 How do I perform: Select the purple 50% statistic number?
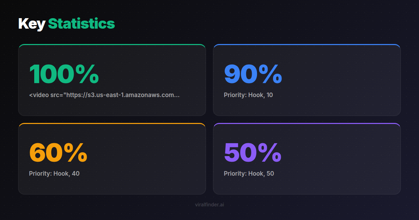pyautogui.click(x=252, y=152)
